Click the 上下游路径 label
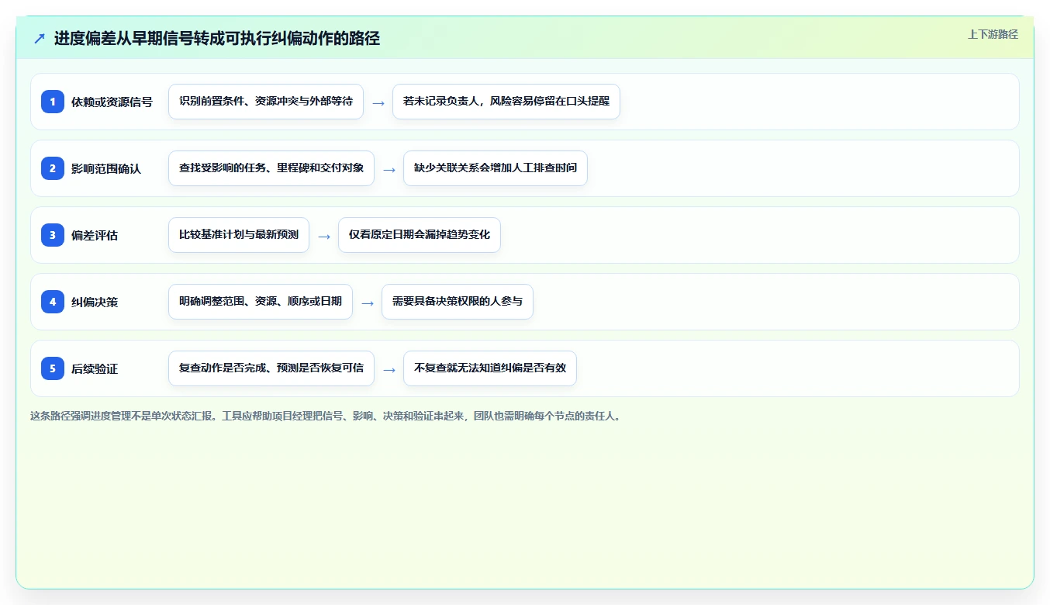 click(x=993, y=34)
